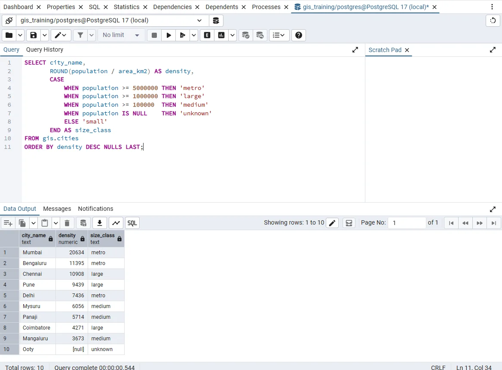Click the Explain (E) icon
Viewport: 502px width, 370px height.
(207, 35)
